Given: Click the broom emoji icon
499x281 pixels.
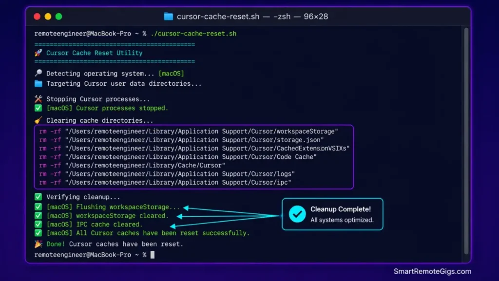Looking at the screenshot, I should [38, 120].
